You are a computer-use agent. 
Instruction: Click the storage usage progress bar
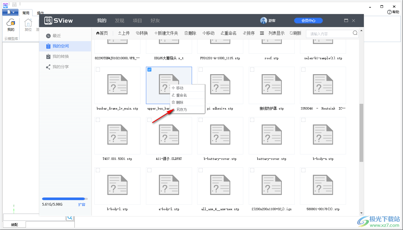click(65, 199)
